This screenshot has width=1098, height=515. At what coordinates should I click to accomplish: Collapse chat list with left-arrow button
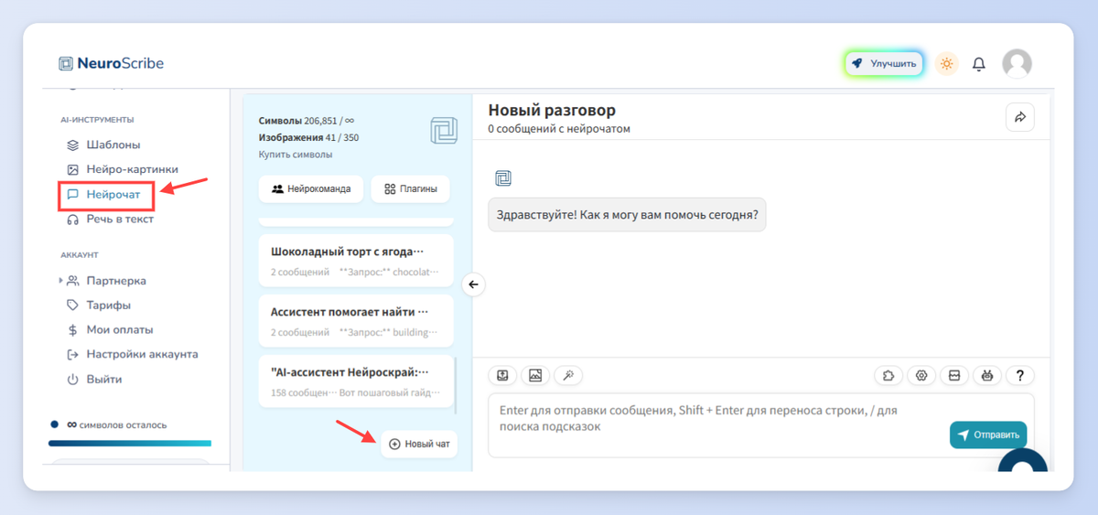pyautogui.click(x=473, y=284)
